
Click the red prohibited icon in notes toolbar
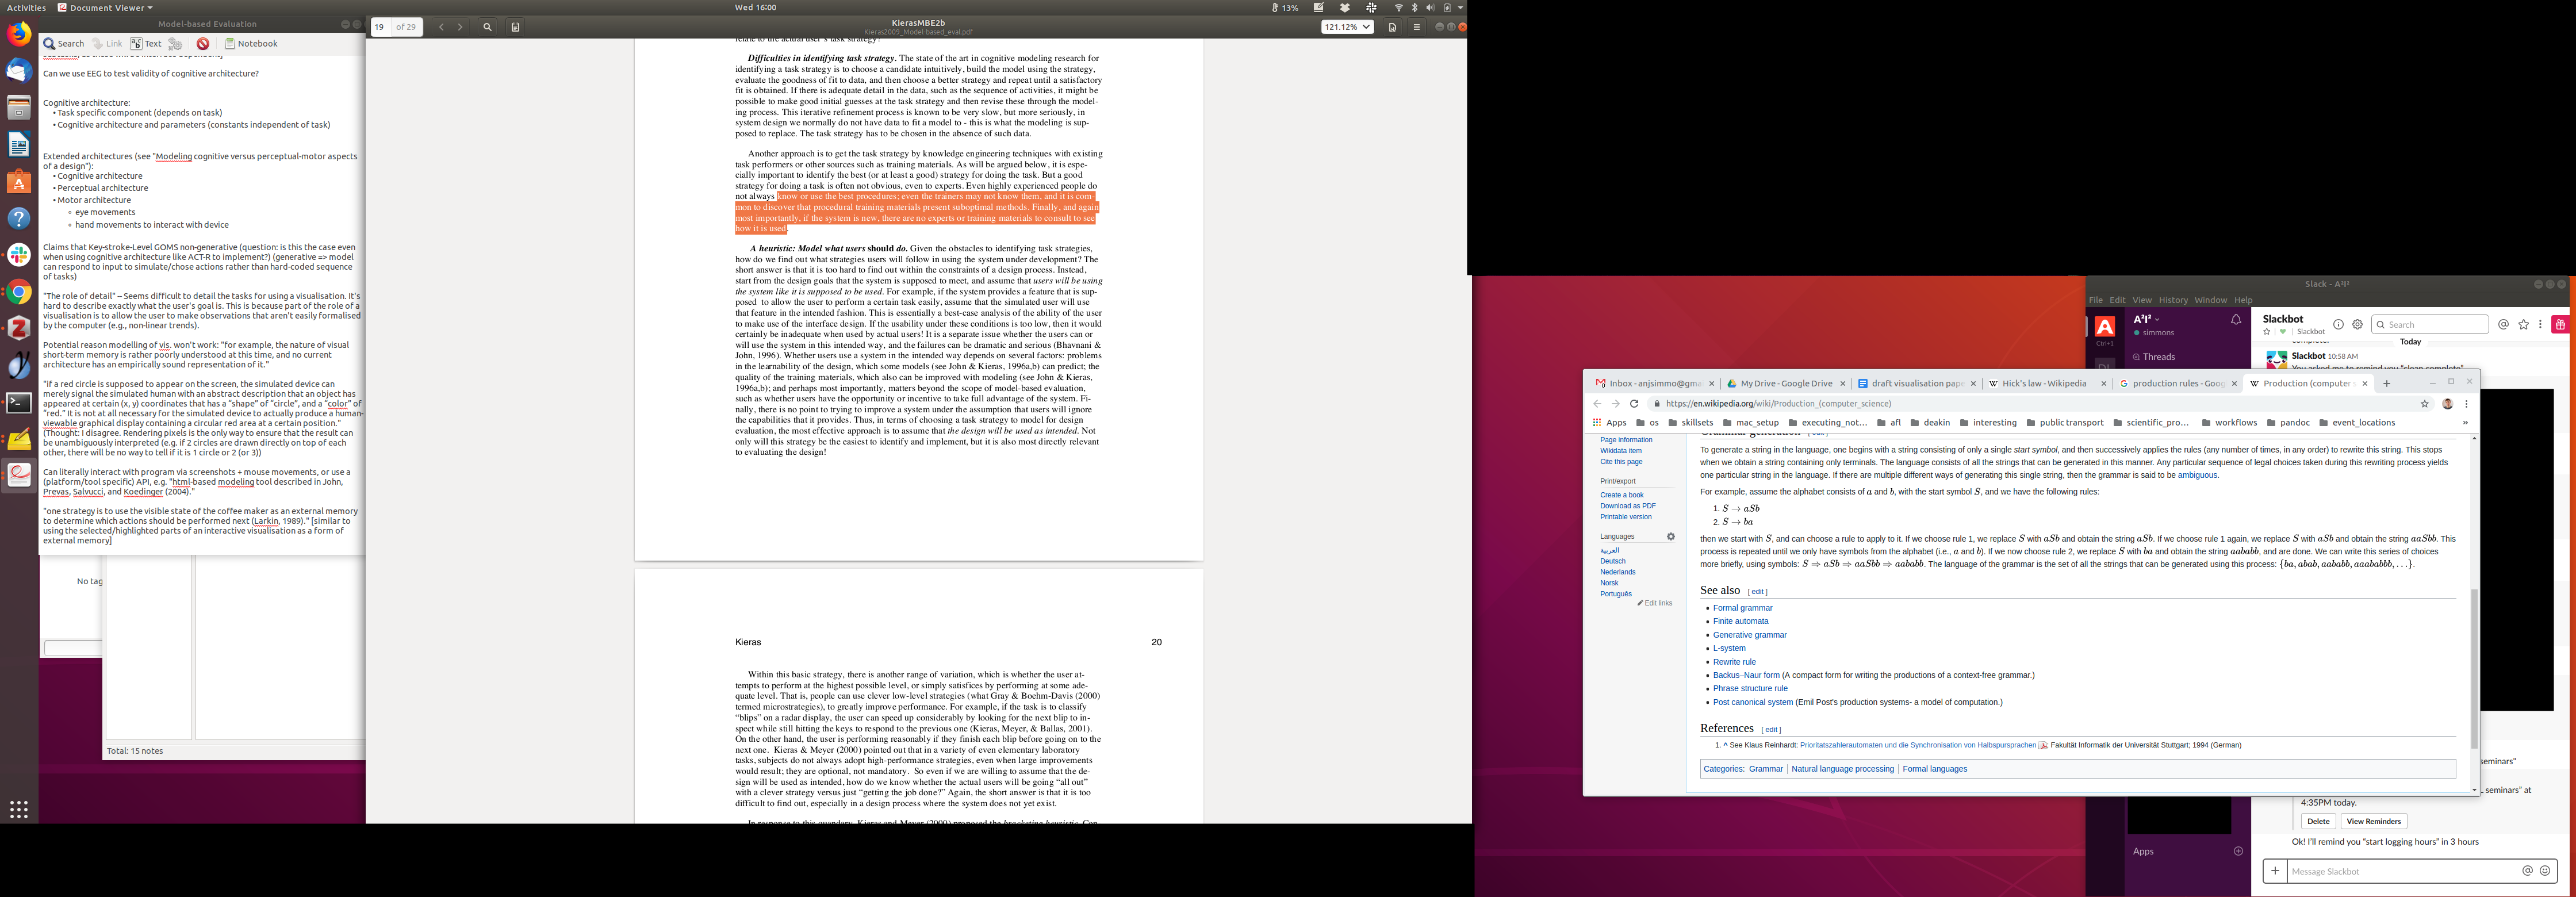[203, 44]
